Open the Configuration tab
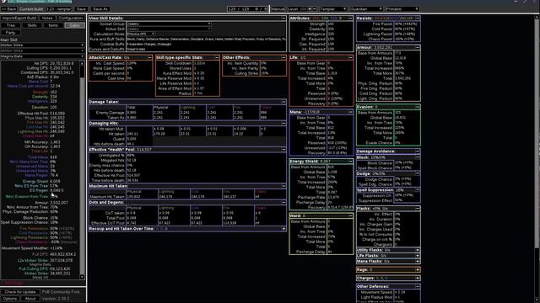This screenshot has width=540, height=303. (71, 18)
